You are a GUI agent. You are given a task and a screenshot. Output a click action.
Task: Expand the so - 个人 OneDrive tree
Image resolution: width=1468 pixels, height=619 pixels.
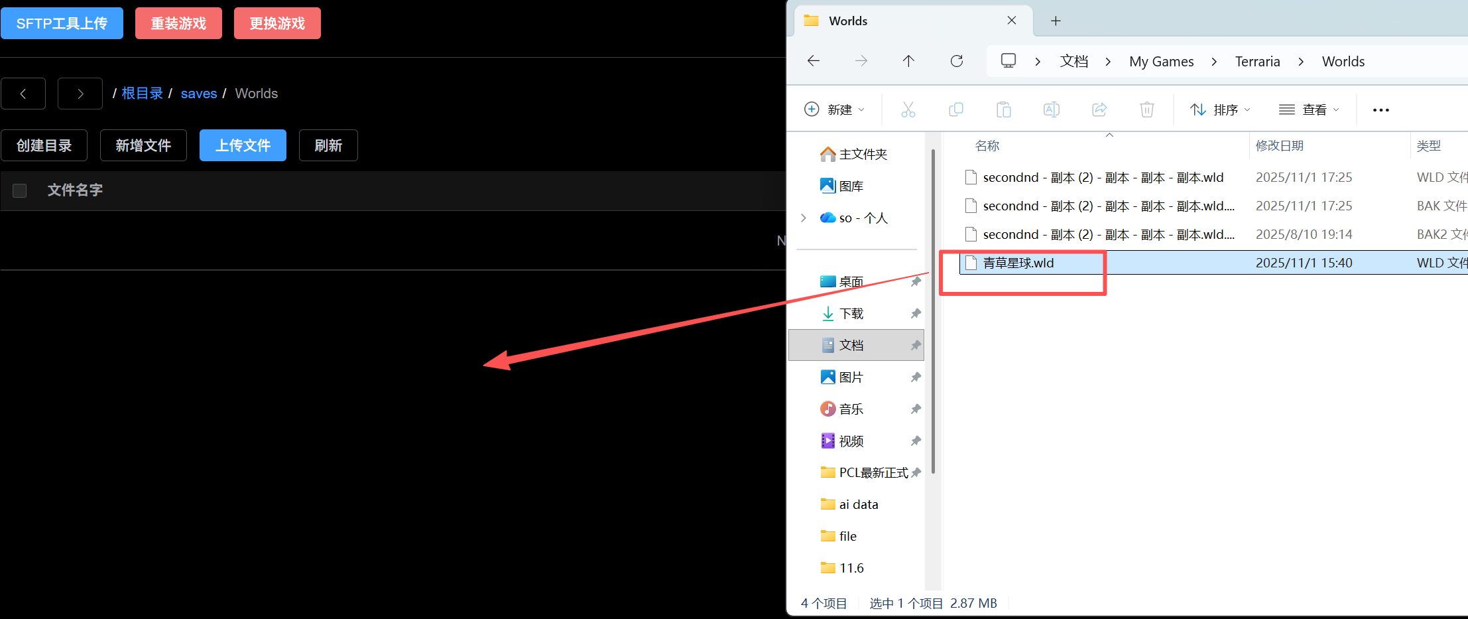pyautogui.click(x=804, y=218)
